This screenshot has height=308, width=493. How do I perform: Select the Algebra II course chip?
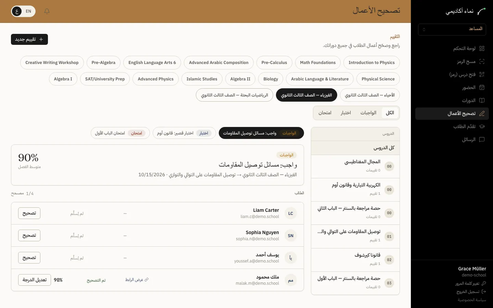pos(240,79)
